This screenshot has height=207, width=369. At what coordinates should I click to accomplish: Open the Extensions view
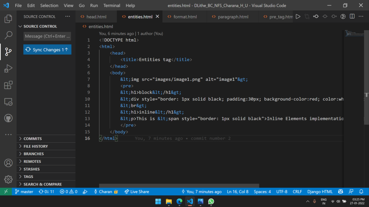[8, 85]
